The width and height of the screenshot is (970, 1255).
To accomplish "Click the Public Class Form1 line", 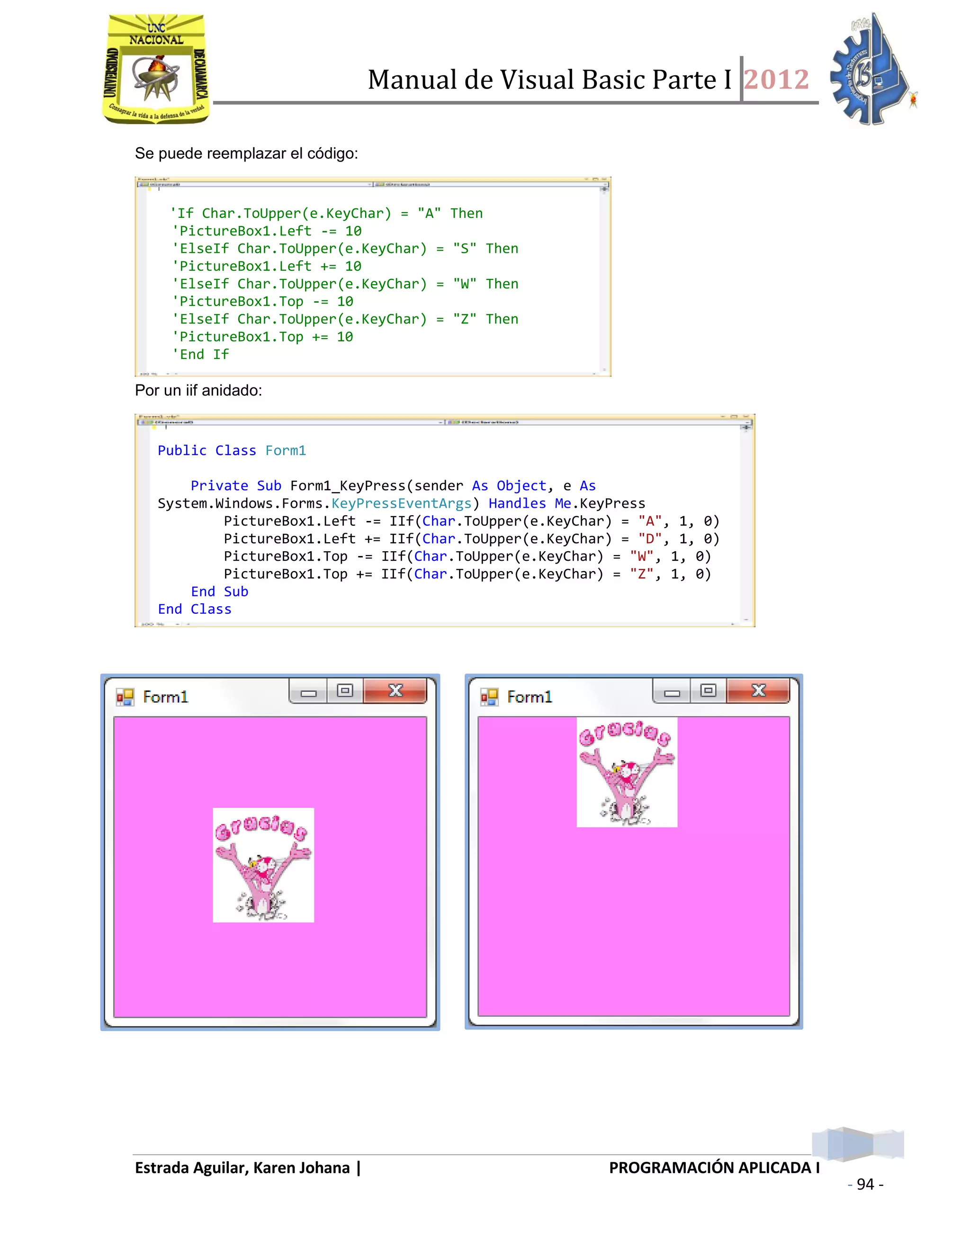I will 232,450.
